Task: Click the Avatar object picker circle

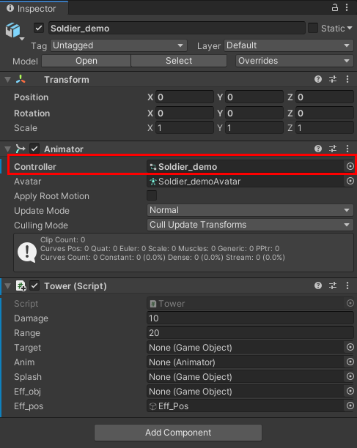Action: (x=350, y=181)
